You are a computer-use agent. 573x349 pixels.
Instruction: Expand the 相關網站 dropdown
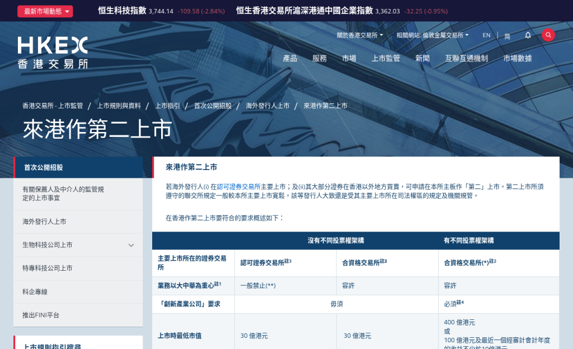point(433,35)
